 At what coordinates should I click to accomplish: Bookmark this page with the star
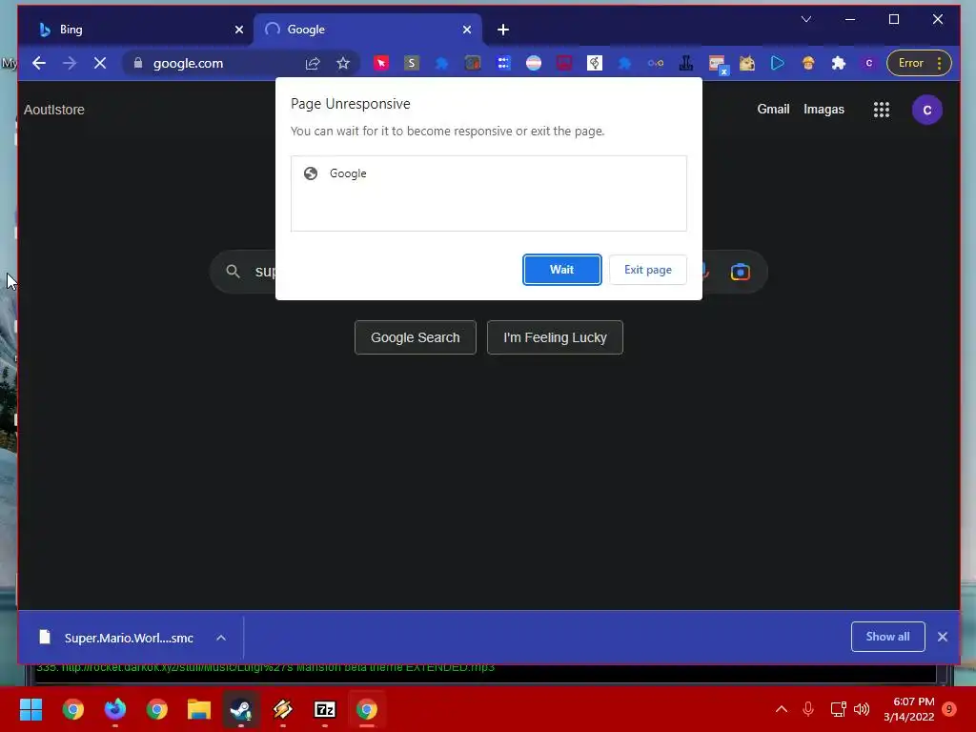343,63
